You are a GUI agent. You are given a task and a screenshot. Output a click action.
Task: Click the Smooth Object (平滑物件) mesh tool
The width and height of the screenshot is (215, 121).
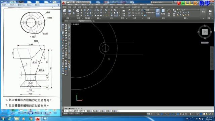point(78,12)
